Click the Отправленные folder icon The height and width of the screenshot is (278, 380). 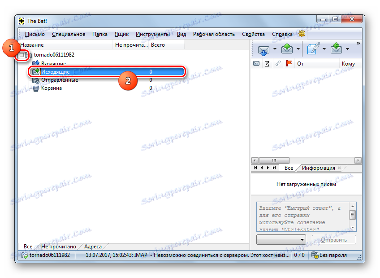[x=36, y=80]
